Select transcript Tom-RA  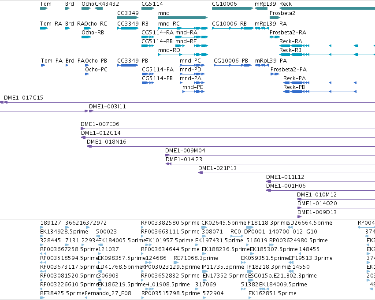coord(44,28)
